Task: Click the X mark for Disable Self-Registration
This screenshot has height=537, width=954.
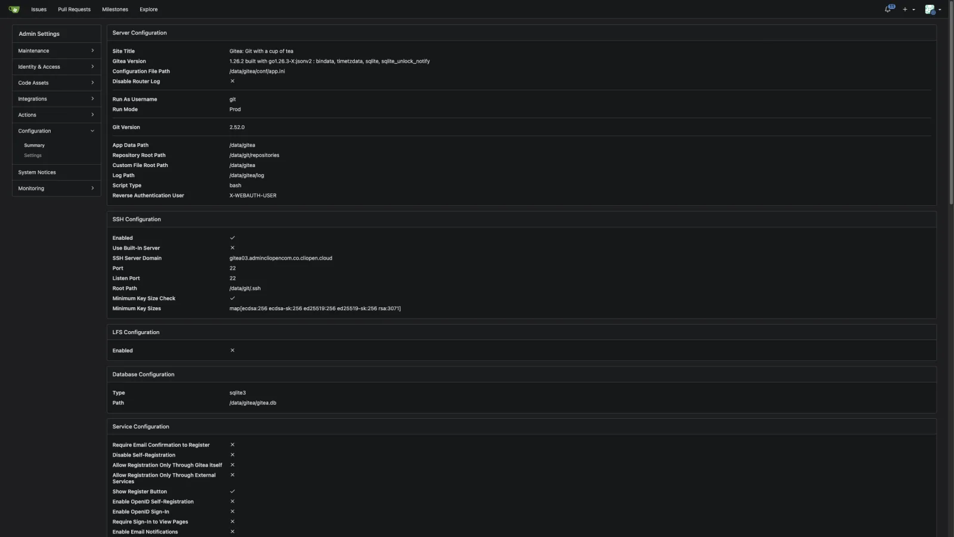Action: pos(233,455)
